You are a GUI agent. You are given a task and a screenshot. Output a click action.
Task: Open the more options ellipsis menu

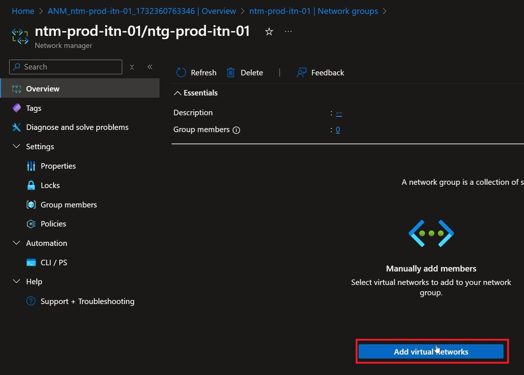tap(288, 31)
